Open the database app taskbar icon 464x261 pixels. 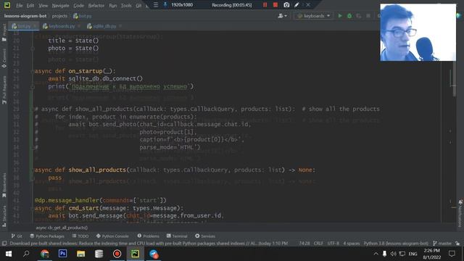[99, 254]
